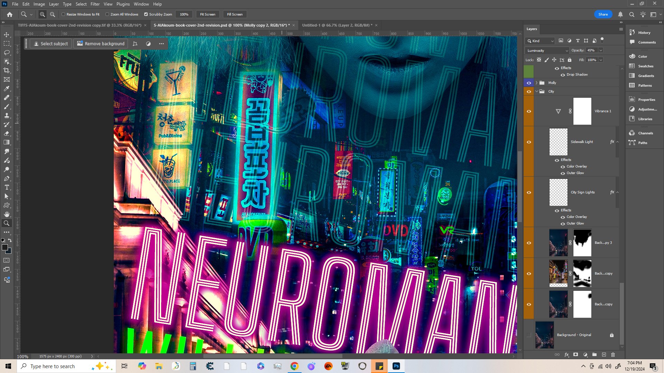This screenshot has width=664, height=373.
Task: Select the Crop tool
Action: pos(7,70)
